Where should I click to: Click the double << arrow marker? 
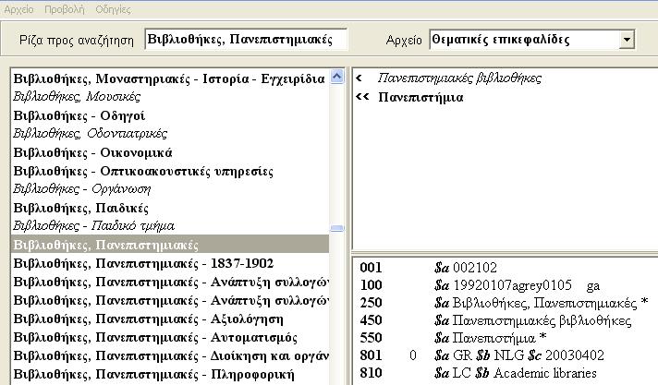click(362, 97)
